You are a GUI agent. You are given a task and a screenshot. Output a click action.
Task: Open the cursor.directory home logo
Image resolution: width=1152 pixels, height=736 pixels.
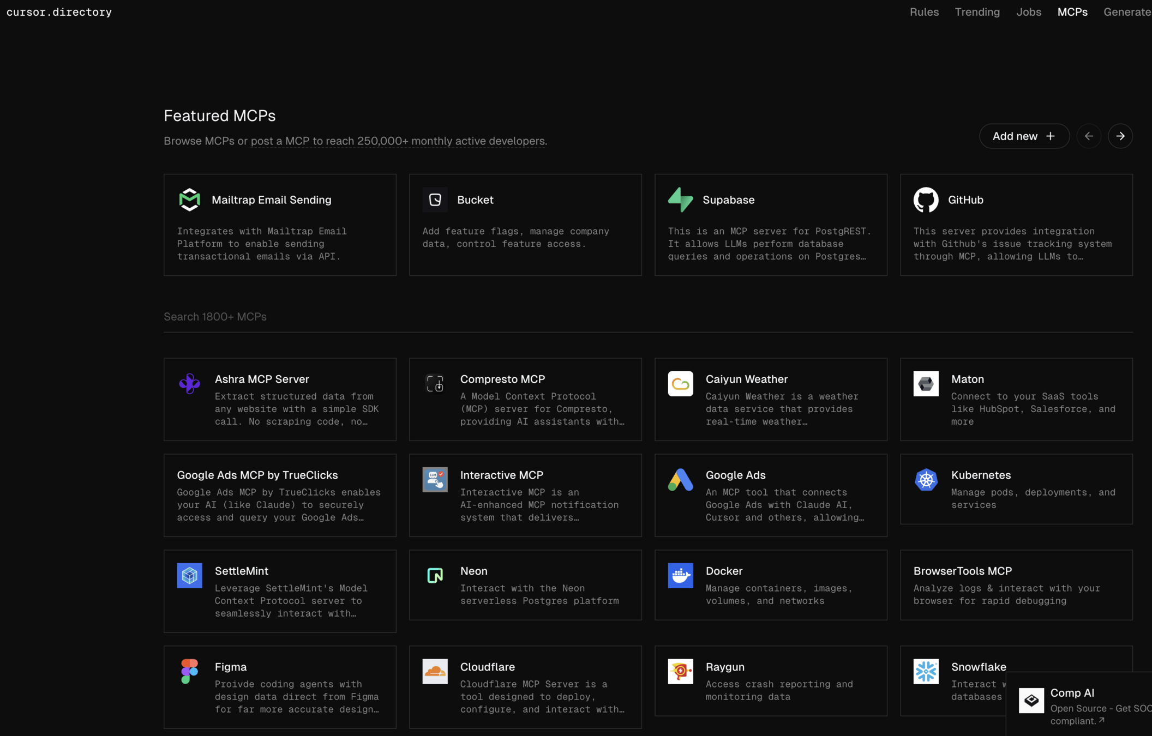[x=59, y=12]
